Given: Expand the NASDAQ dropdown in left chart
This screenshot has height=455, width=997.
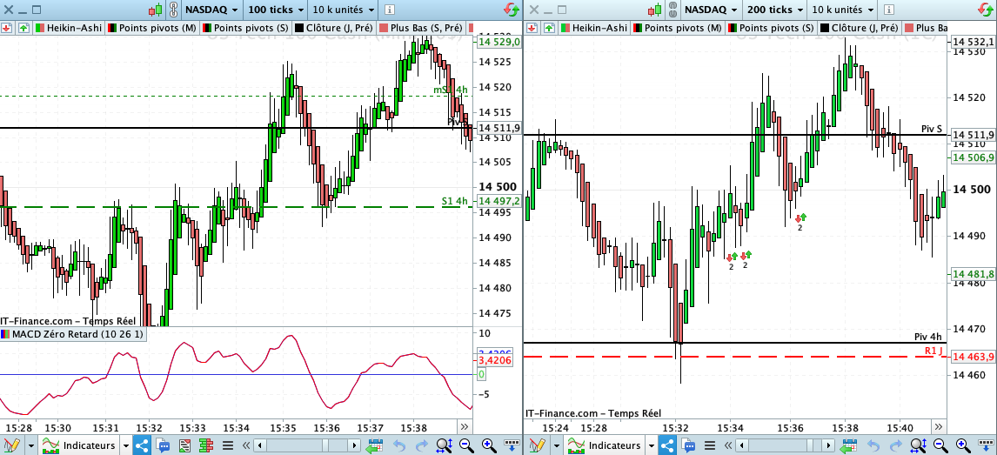Looking at the screenshot, I should click(x=213, y=10).
